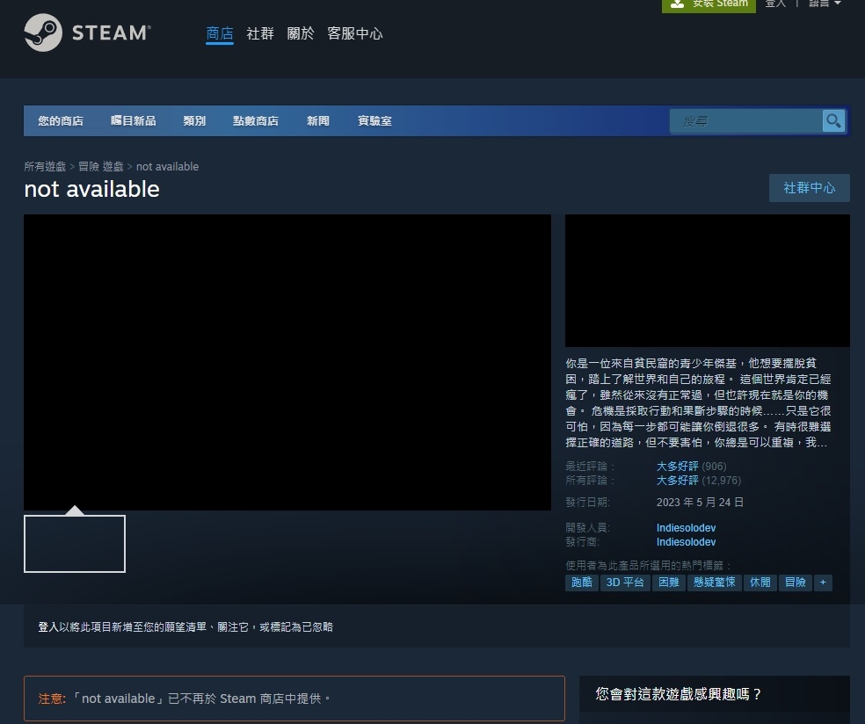
Task: Click the 登入 link in the wishlist notice
Action: click(48, 627)
